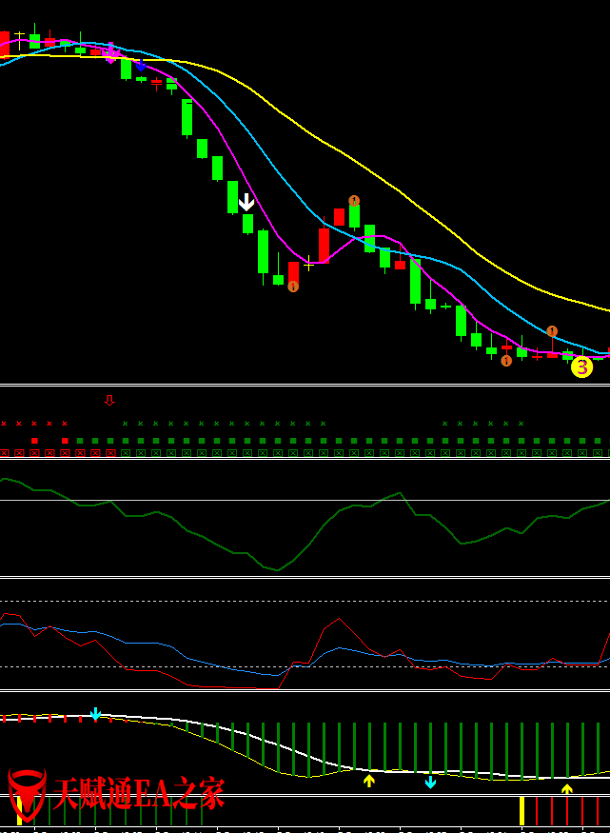610x833 pixels.
Task: Click the red bull logo in the watermark
Action: pos(27,795)
